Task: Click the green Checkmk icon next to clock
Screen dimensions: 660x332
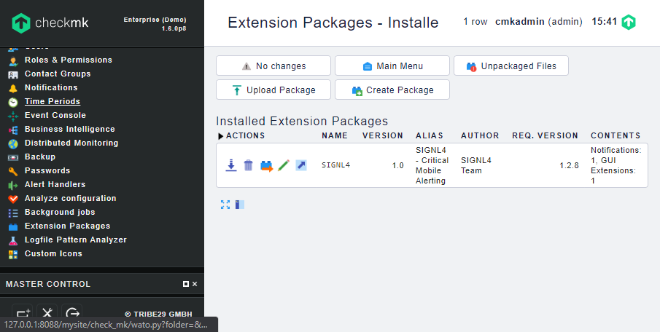Action: 629,22
